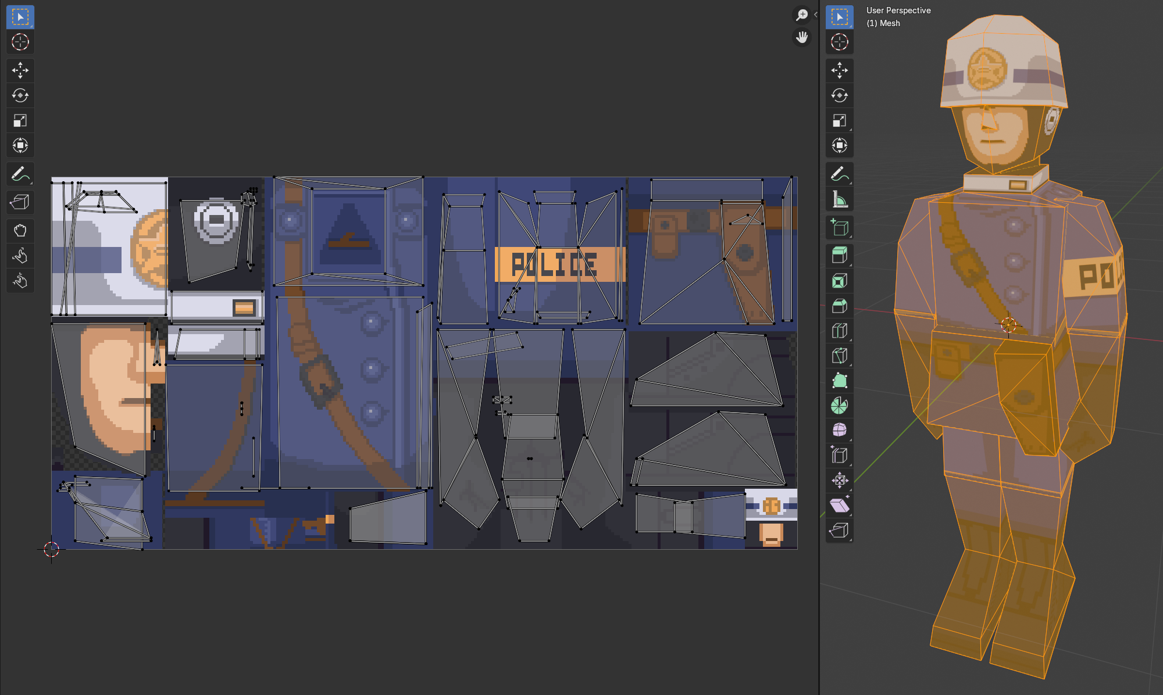1163x695 pixels.
Task: Select the 3D viewport Select Box tool
Action: (x=840, y=17)
